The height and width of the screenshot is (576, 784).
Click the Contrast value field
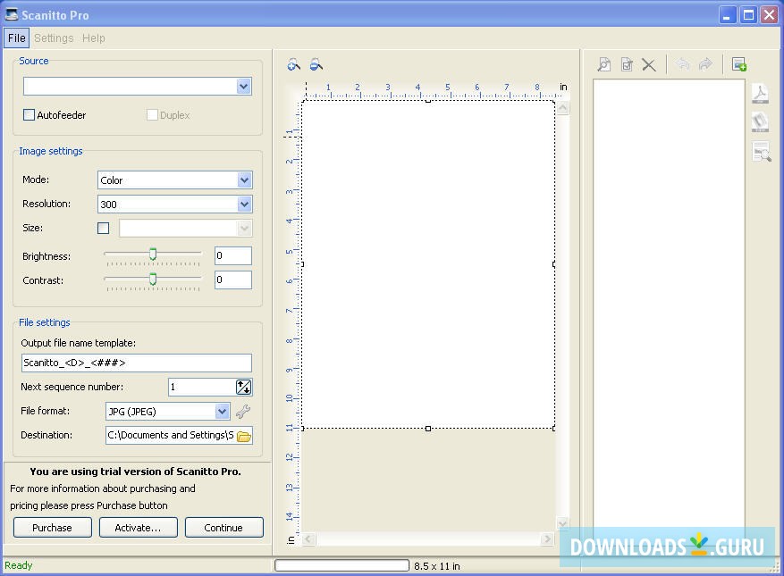233,280
